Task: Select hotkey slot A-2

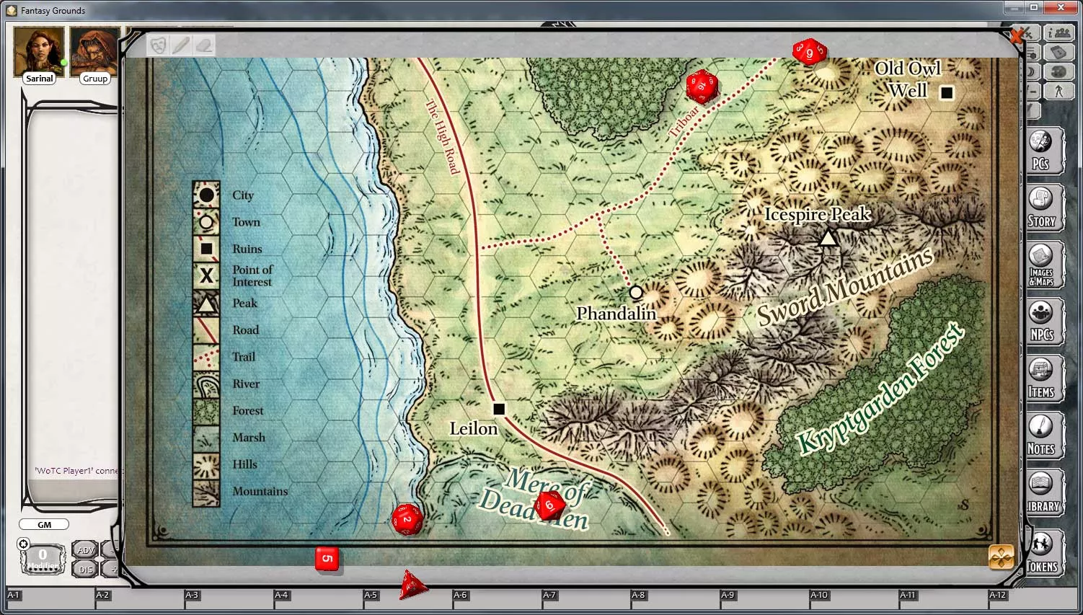Action: 139,598
